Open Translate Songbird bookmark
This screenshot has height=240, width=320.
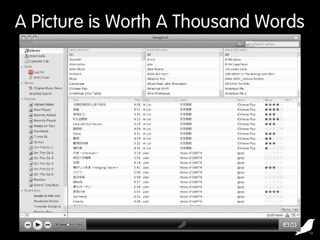point(47,206)
